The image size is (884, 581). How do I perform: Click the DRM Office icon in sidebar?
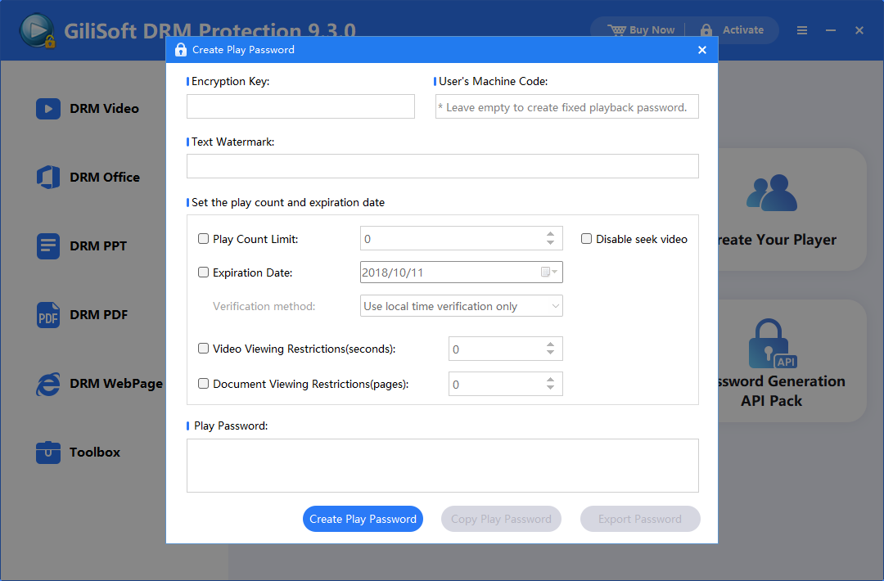pos(48,178)
